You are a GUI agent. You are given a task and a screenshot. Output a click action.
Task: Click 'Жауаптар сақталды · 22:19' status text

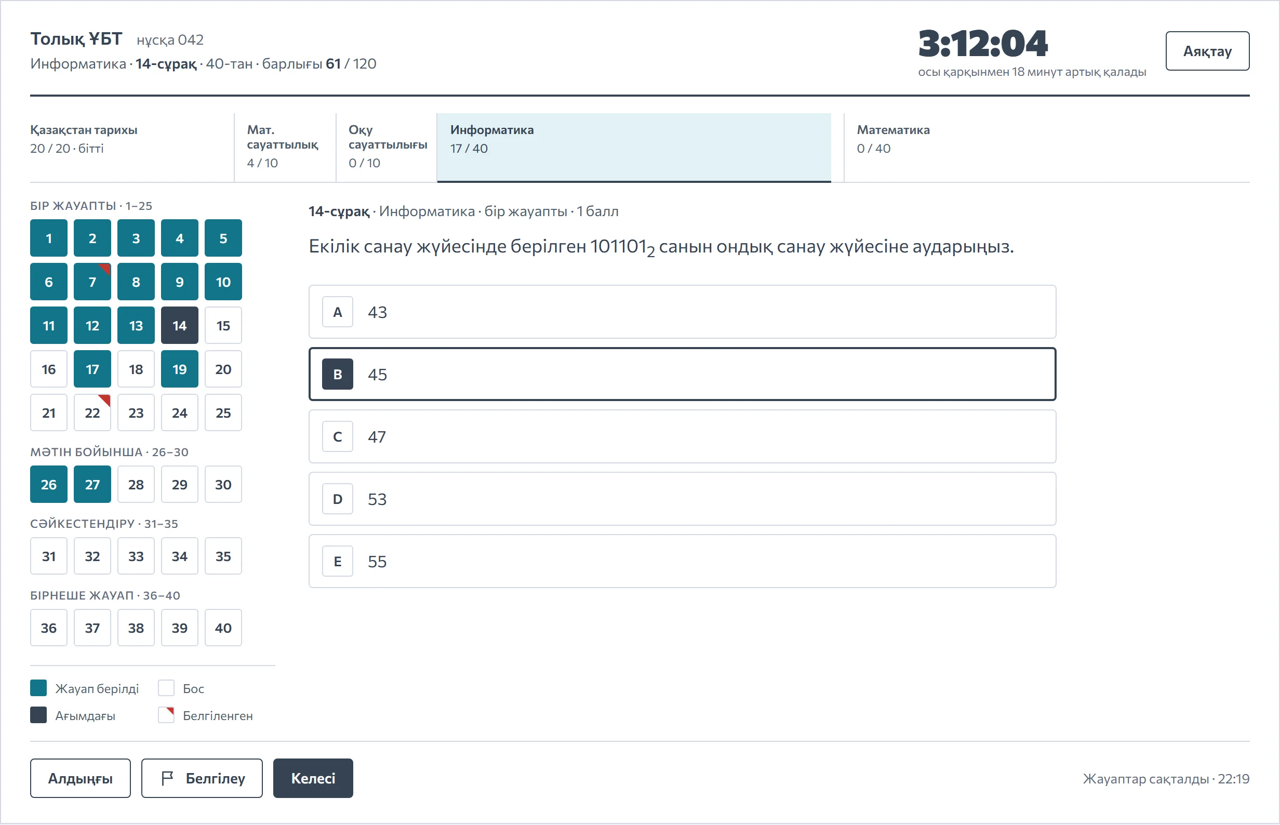point(1166,778)
